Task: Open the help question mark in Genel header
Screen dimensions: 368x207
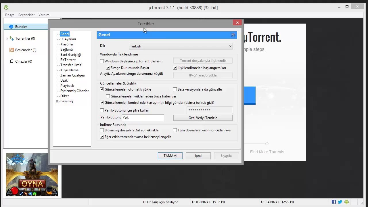Action: coord(233,35)
